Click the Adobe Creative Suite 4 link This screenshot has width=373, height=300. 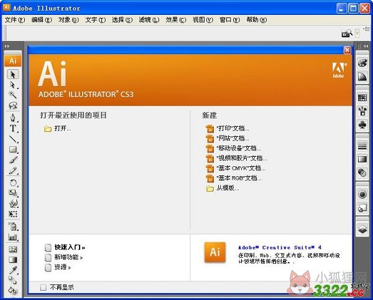pos(280,248)
